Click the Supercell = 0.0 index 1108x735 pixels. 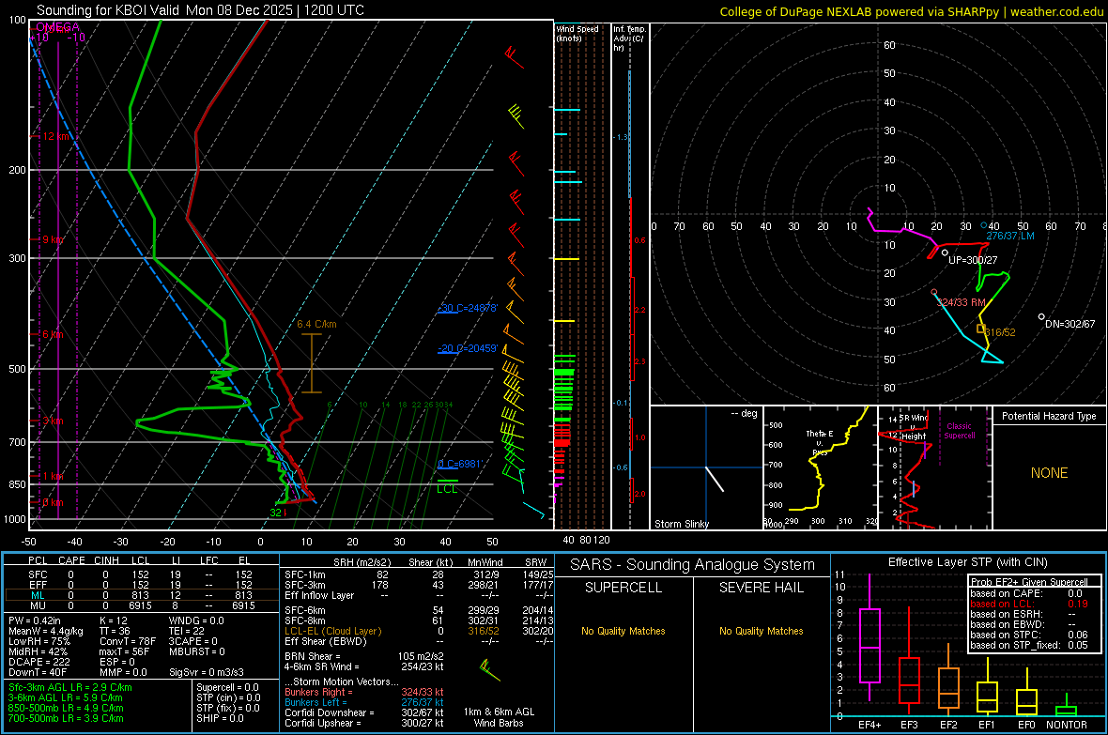(x=227, y=688)
